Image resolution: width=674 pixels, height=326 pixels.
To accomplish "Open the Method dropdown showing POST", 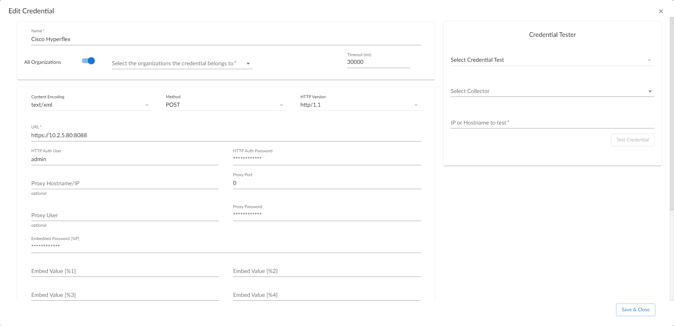I will tap(226, 105).
